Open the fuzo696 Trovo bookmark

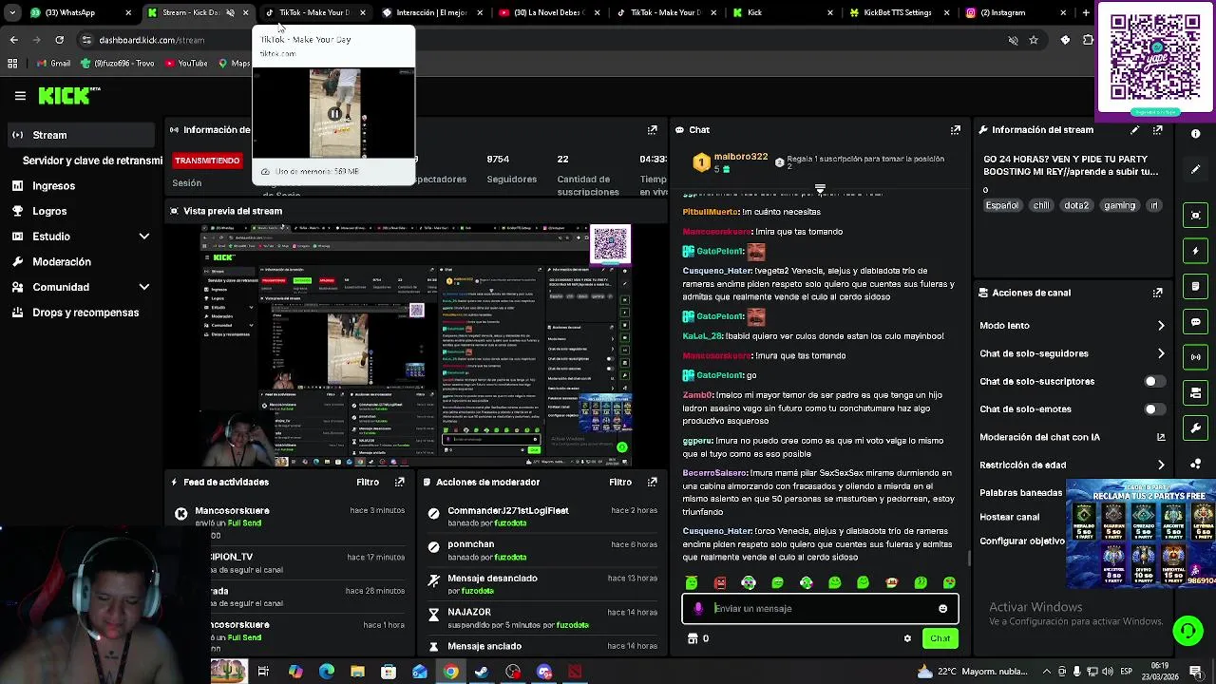pyautogui.click(x=118, y=64)
